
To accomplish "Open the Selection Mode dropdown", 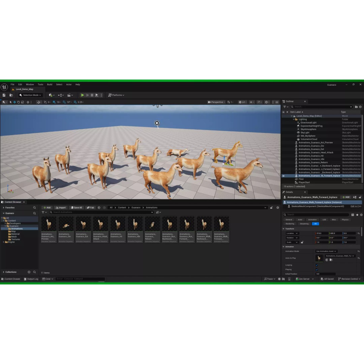I will tap(30, 95).
